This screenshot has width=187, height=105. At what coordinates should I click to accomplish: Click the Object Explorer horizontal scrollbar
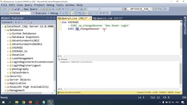(x=23, y=93)
